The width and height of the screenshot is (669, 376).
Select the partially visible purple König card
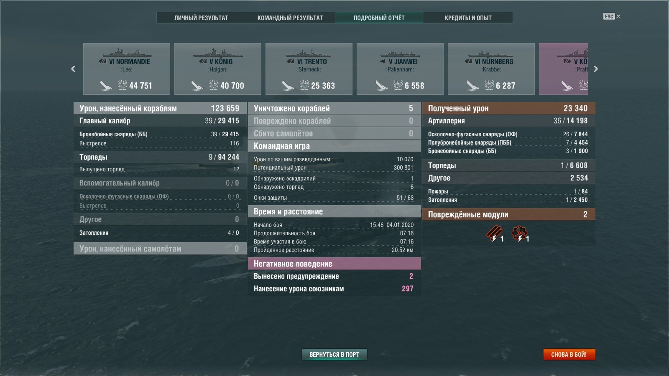coord(563,69)
